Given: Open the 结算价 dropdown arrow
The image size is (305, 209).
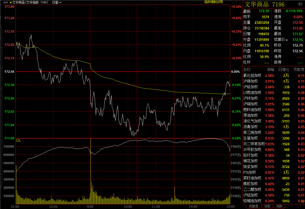Looking at the screenshot, I should pyautogui.click(x=287, y=40).
